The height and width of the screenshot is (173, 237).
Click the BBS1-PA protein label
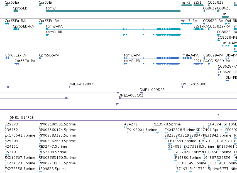pos(201,61)
